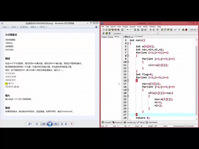Screen dimensions: 199x149
Task: Click the Compile toolbar icon
Action: (162, 30)
